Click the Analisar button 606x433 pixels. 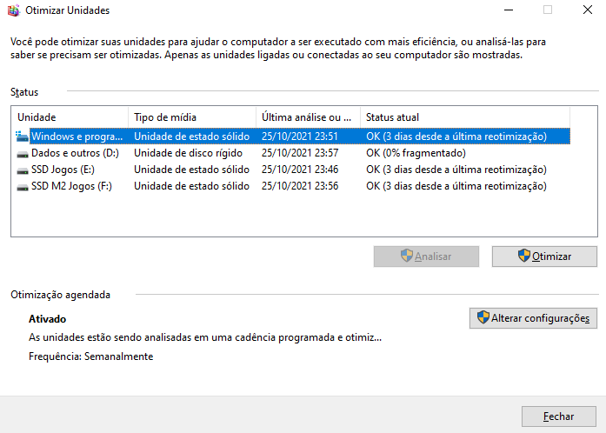426,256
